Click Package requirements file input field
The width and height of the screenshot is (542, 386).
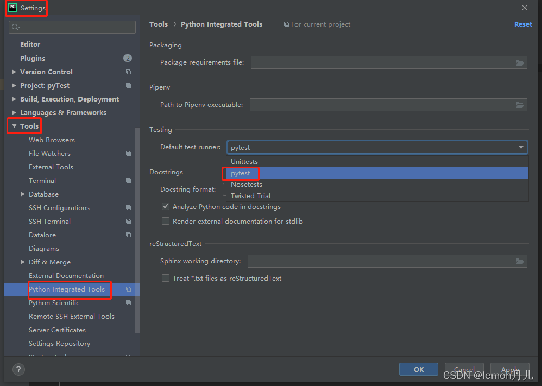pyautogui.click(x=389, y=62)
